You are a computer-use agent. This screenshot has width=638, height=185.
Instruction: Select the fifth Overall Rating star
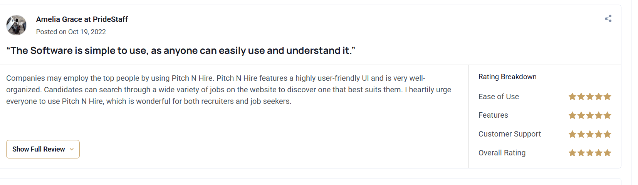[608, 153]
